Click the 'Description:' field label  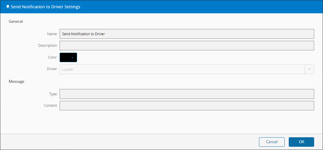tap(48, 46)
